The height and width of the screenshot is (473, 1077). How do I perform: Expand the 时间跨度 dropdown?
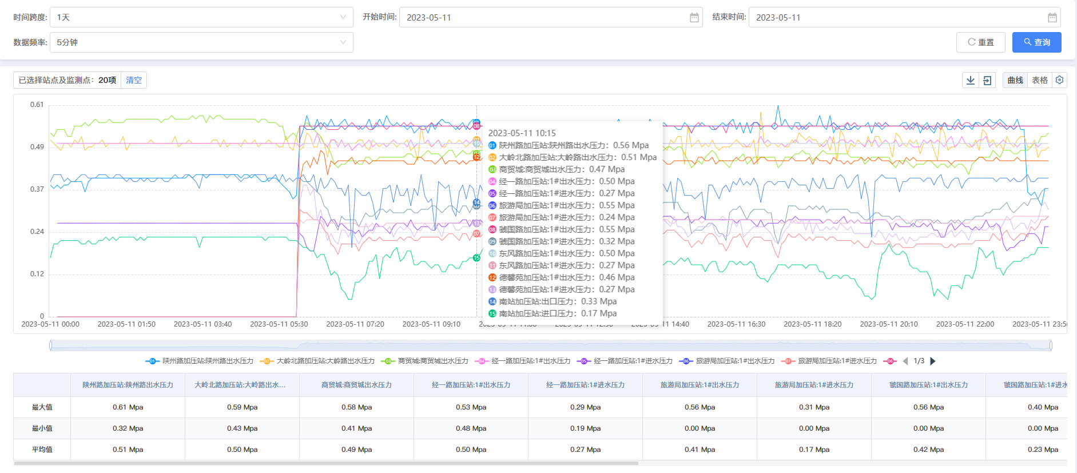click(x=201, y=18)
